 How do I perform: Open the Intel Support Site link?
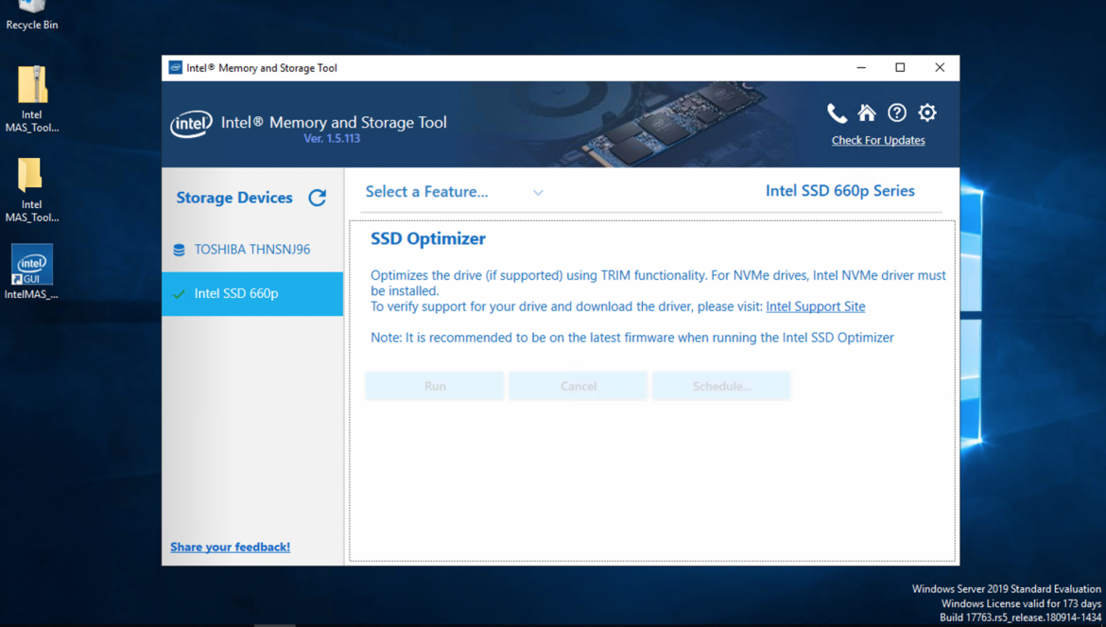(x=816, y=306)
